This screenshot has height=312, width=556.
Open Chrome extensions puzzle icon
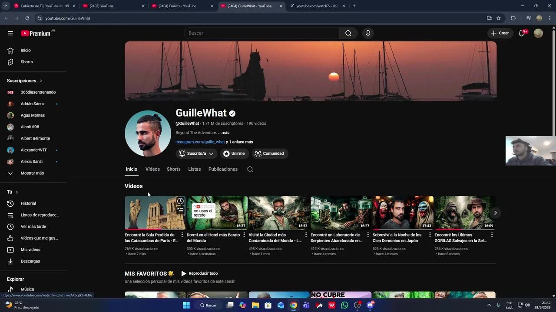pos(513,18)
